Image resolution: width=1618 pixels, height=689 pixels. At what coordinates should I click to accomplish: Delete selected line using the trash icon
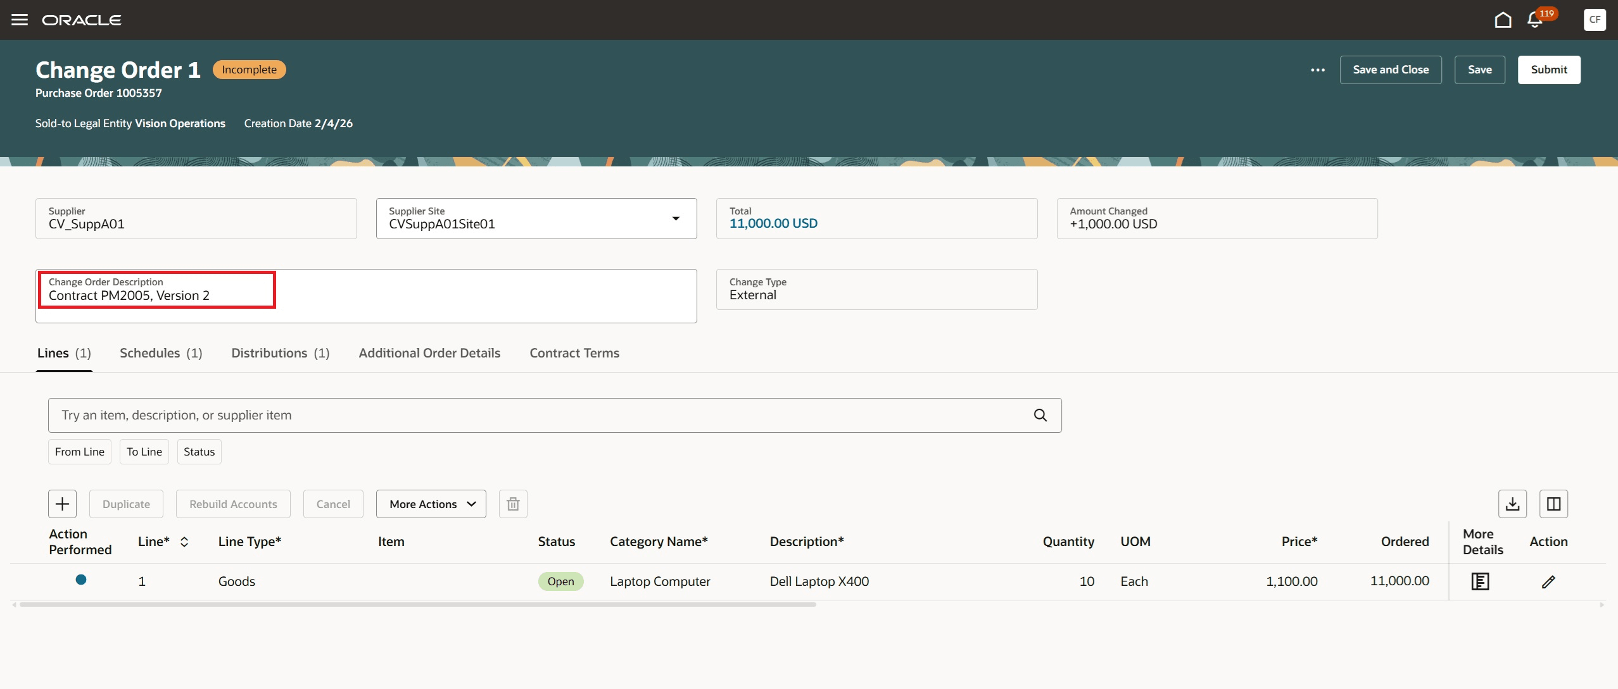click(512, 504)
